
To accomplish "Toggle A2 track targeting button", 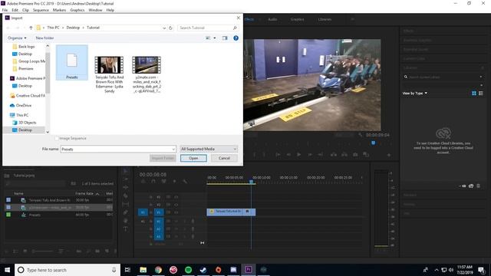I will [159, 228].
